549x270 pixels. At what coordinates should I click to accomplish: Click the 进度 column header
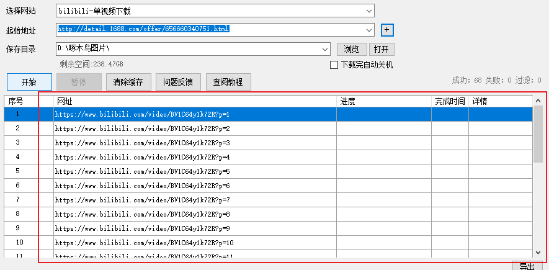(x=384, y=102)
